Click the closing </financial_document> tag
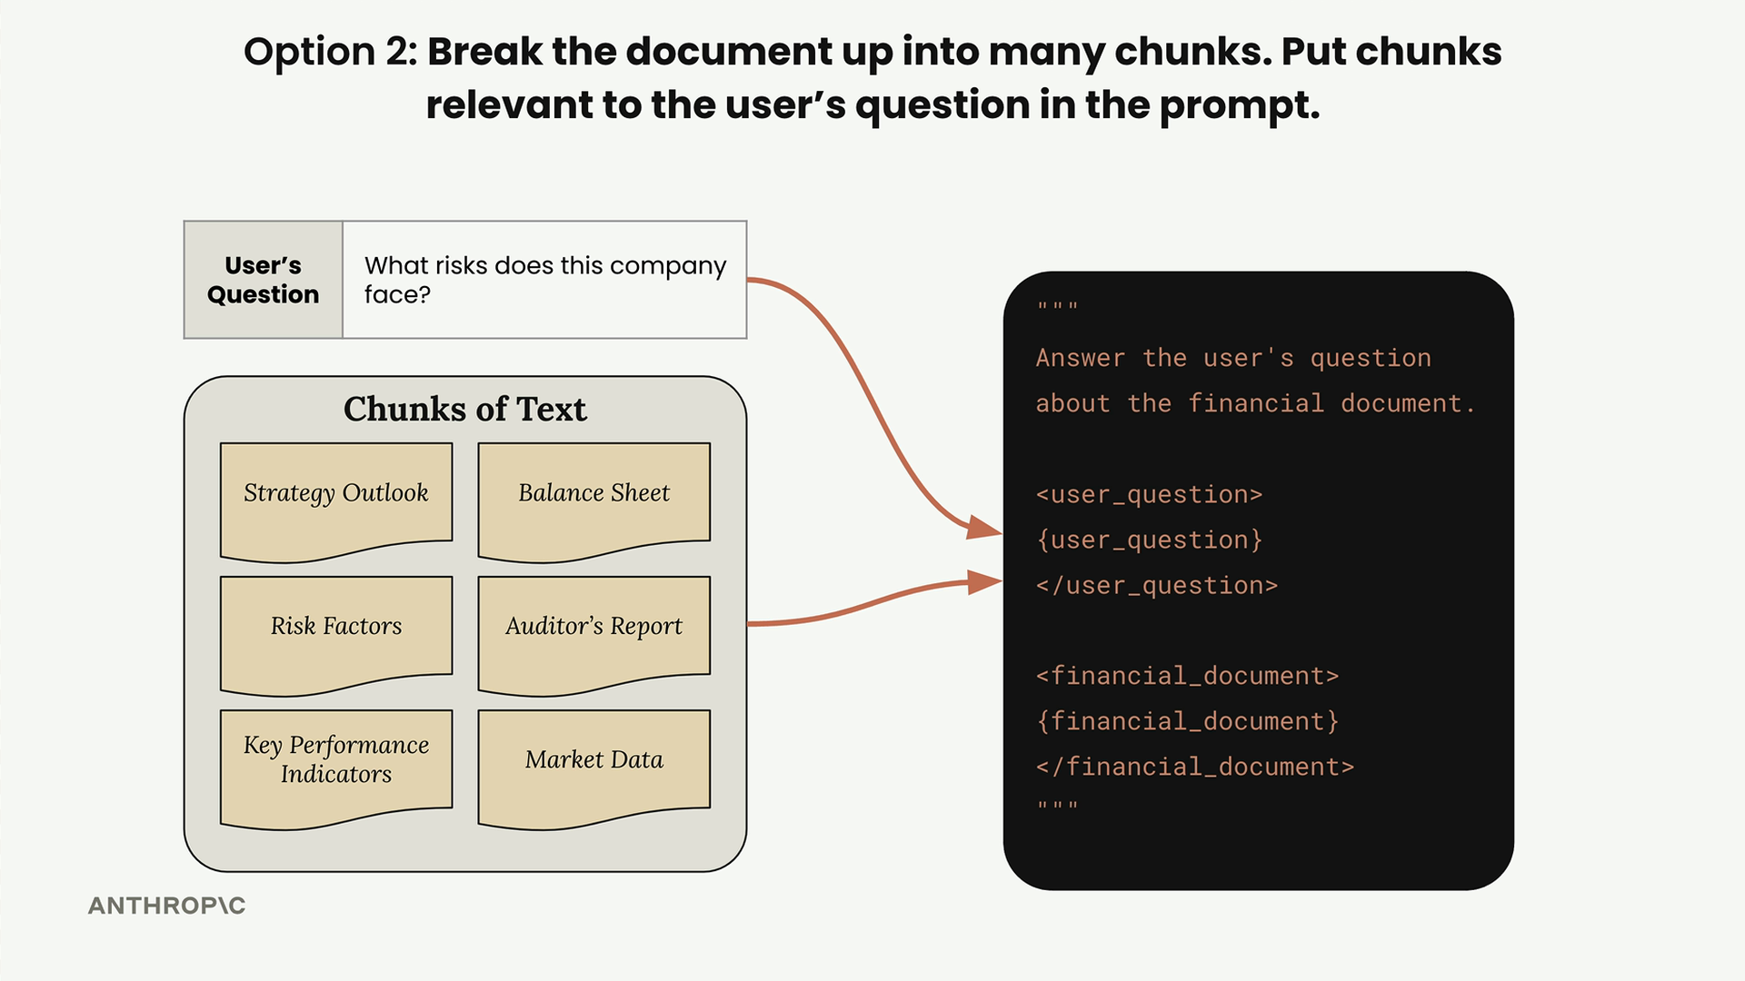The height and width of the screenshot is (981, 1745). click(1195, 767)
